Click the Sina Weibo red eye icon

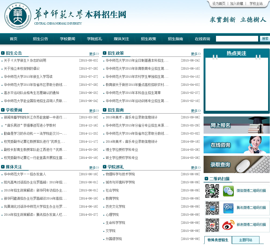(228, 225)
